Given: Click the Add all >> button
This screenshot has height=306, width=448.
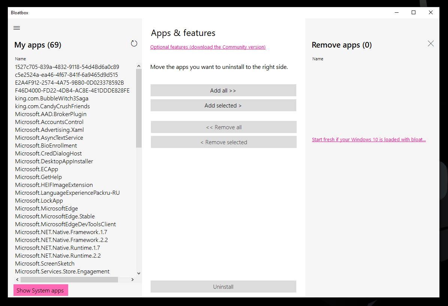Looking at the screenshot, I should [x=223, y=90].
